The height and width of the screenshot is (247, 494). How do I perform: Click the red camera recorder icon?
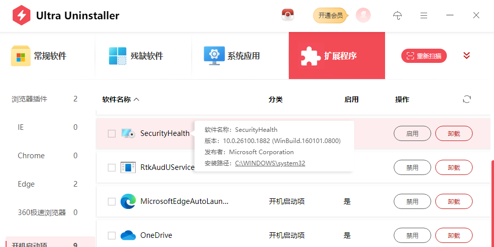288,15
